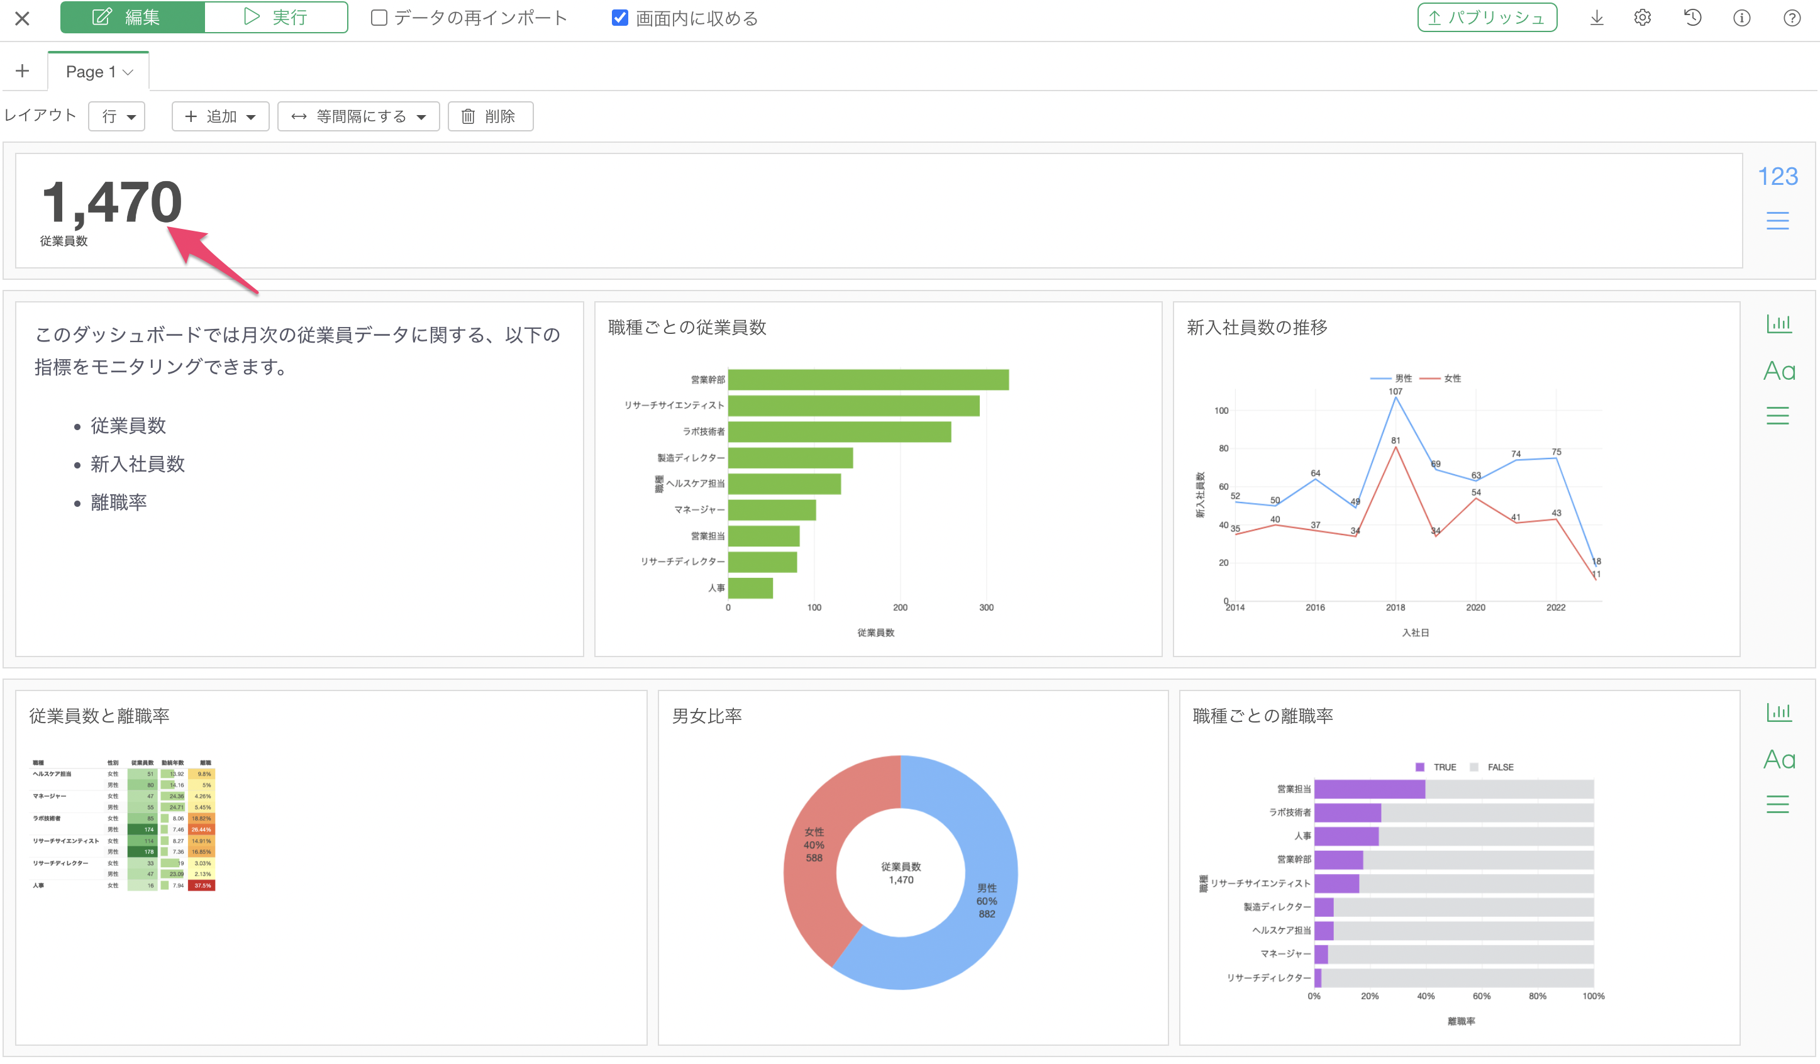Enable データの再インポート checkbox
This screenshot has width=1820, height=1064.
tap(379, 18)
